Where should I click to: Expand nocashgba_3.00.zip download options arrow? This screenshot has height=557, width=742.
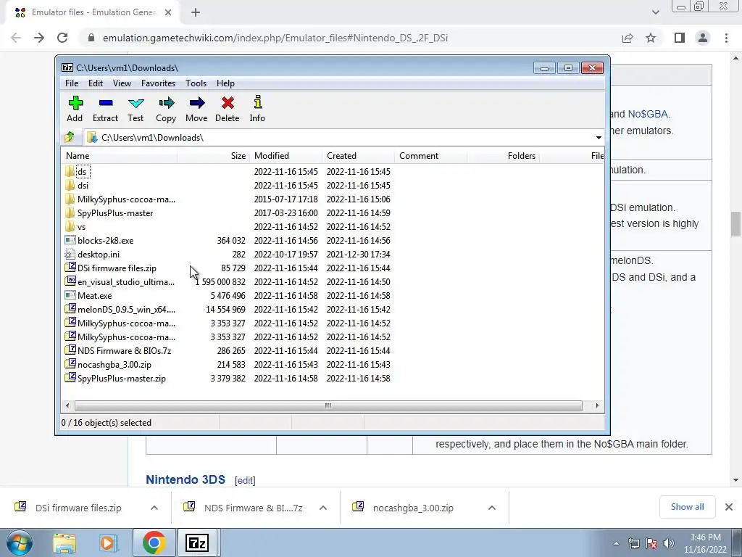coord(492,508)
